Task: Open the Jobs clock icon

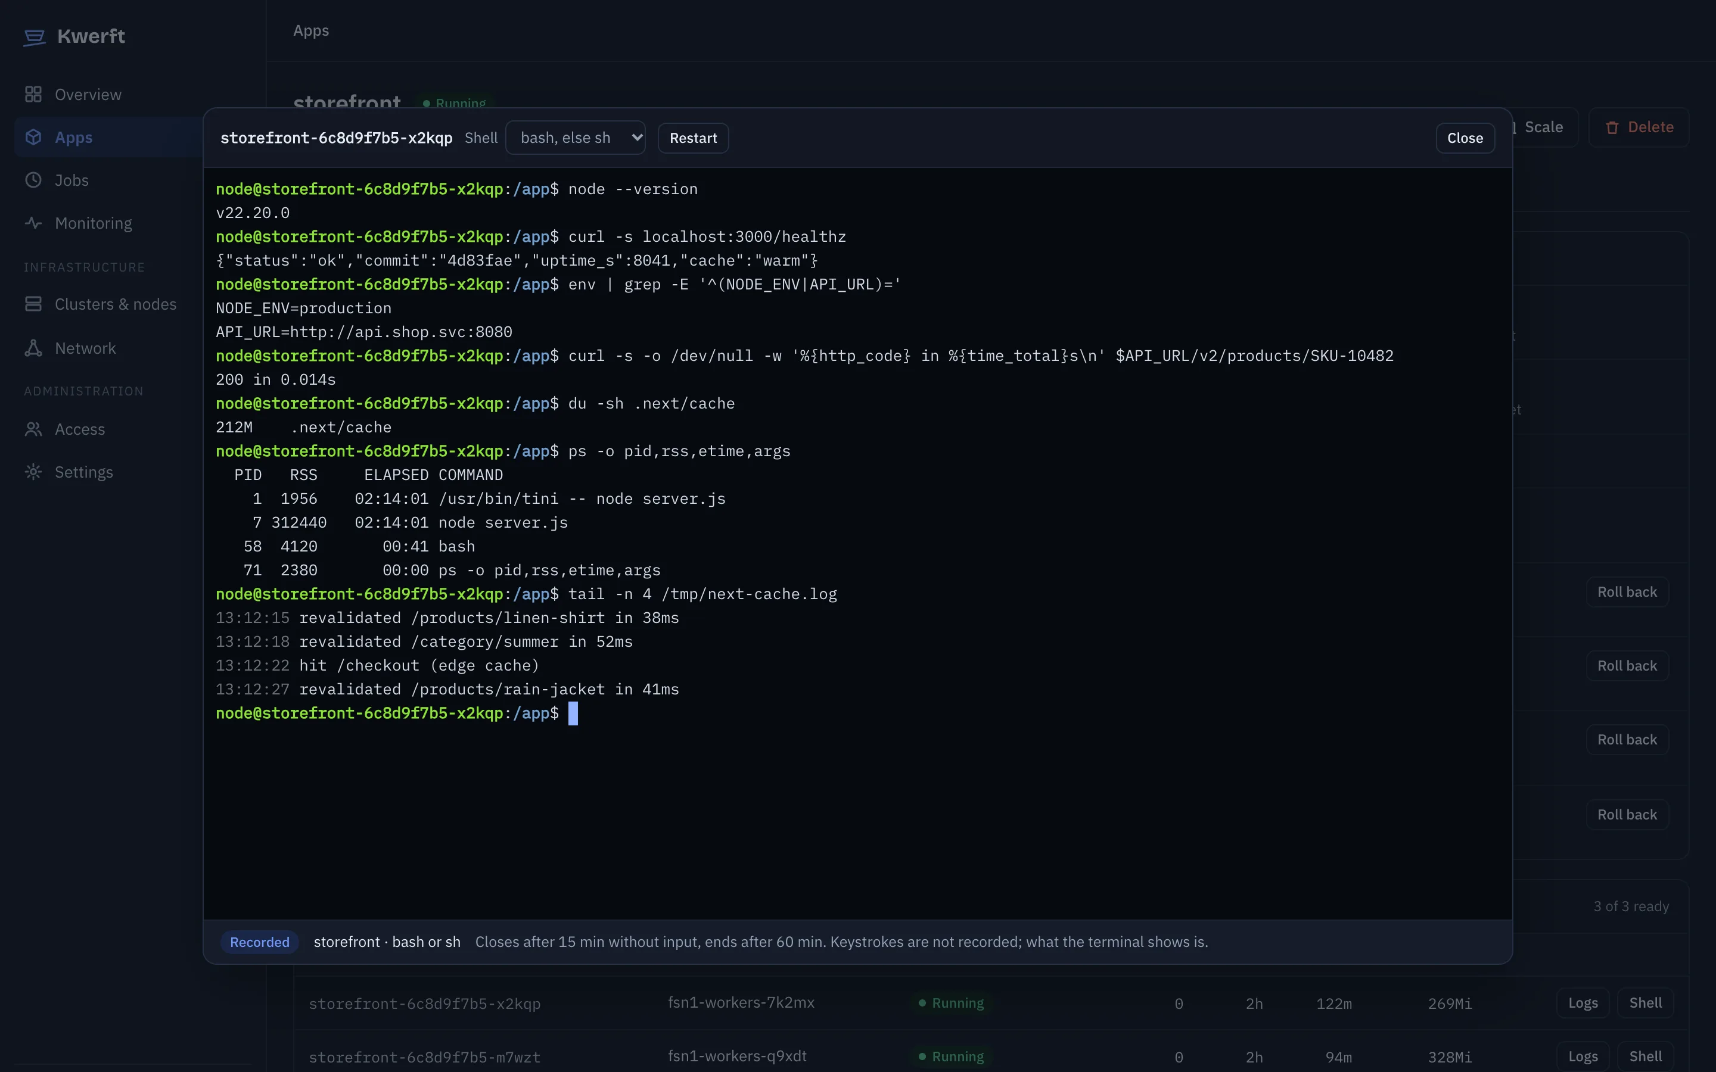Action: (x=33, y=180)
